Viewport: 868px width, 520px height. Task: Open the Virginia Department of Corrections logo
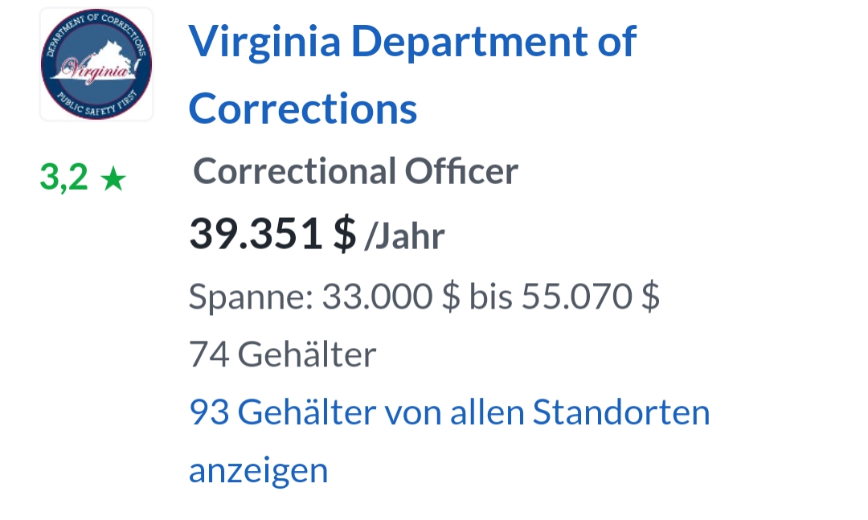(96, 63)
